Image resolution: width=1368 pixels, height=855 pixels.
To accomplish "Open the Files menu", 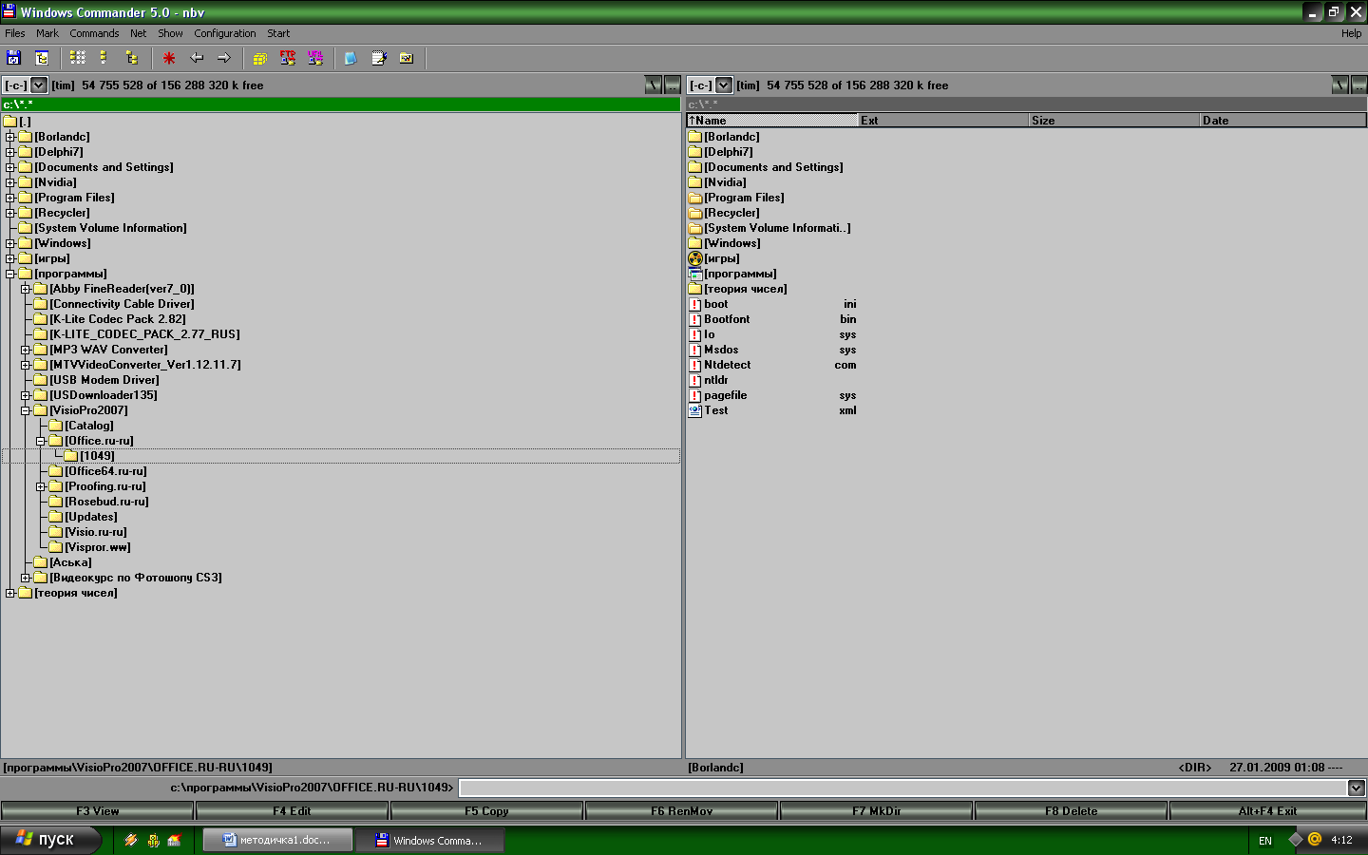I will (15, 33).
